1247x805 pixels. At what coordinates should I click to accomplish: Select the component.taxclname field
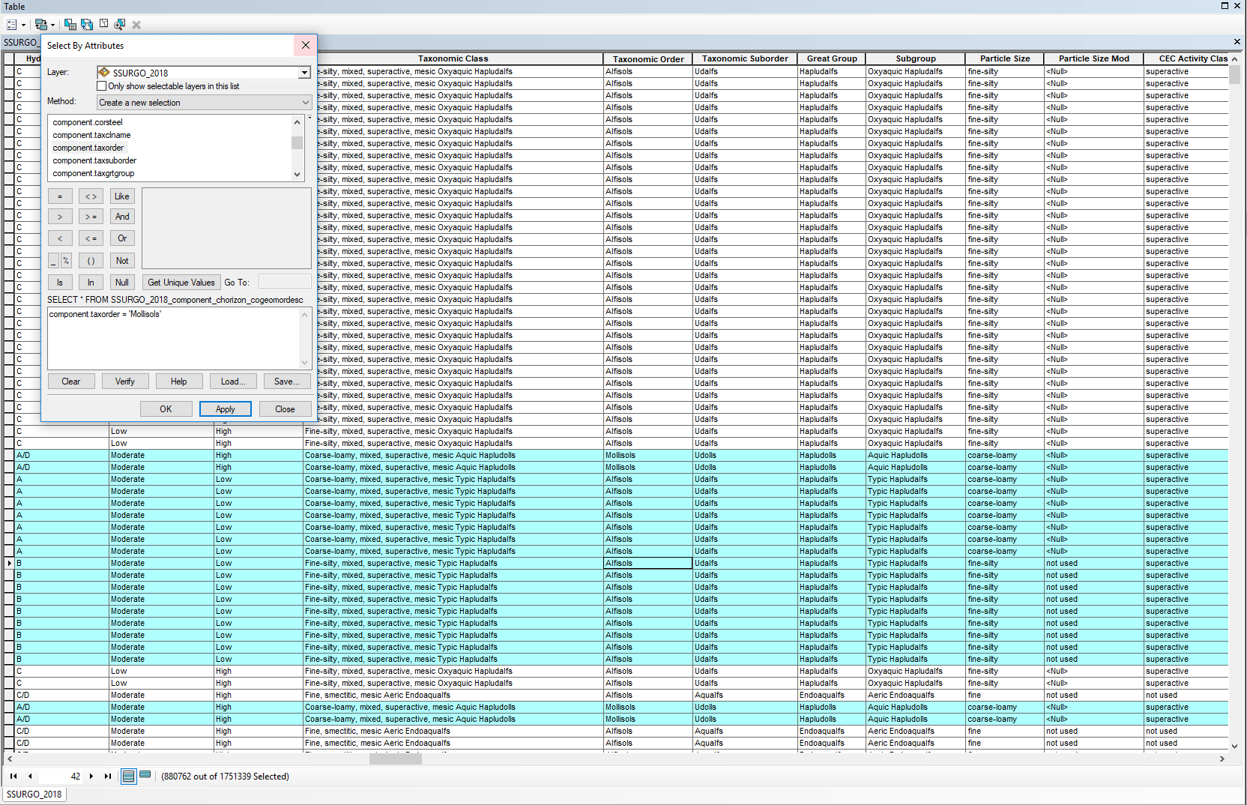[91, 135]
